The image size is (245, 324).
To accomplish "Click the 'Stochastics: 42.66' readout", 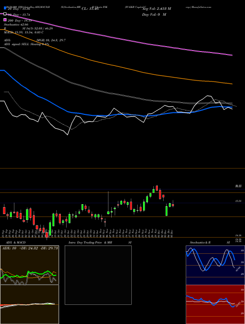I will [x=16, y=25].
